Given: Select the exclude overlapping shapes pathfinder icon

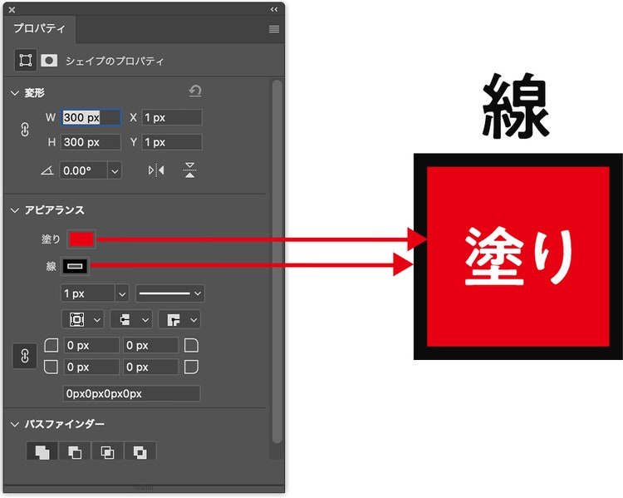Looking at the screenshot, I should 140,451.
